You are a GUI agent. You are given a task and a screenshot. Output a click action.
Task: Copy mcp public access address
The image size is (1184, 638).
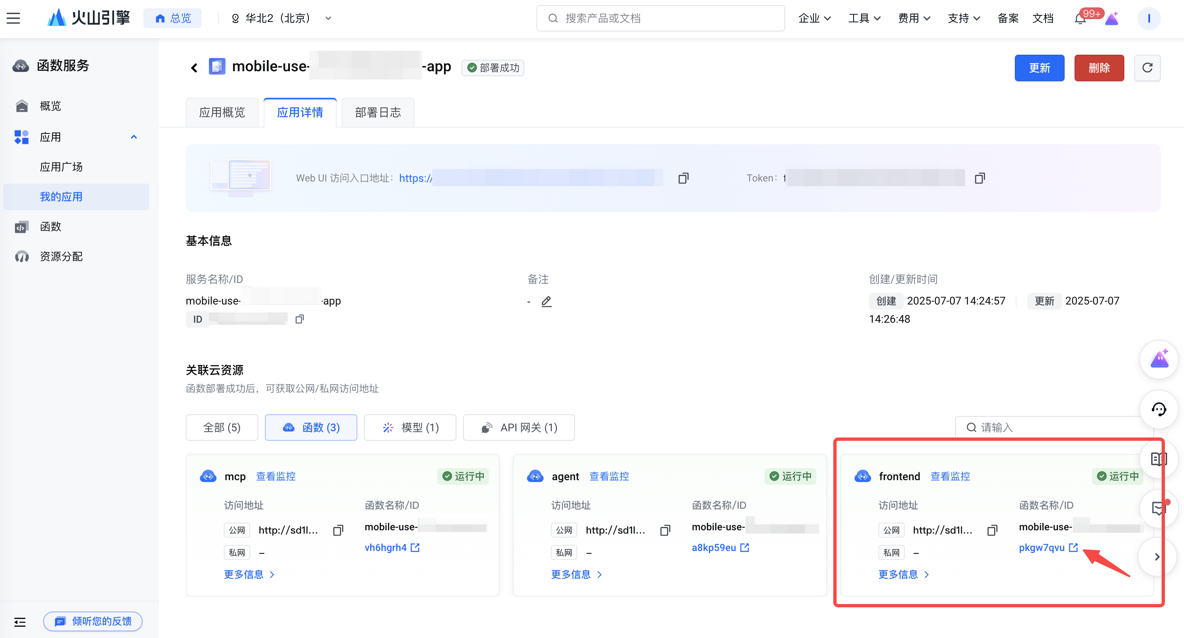click(x=338, y=531)
